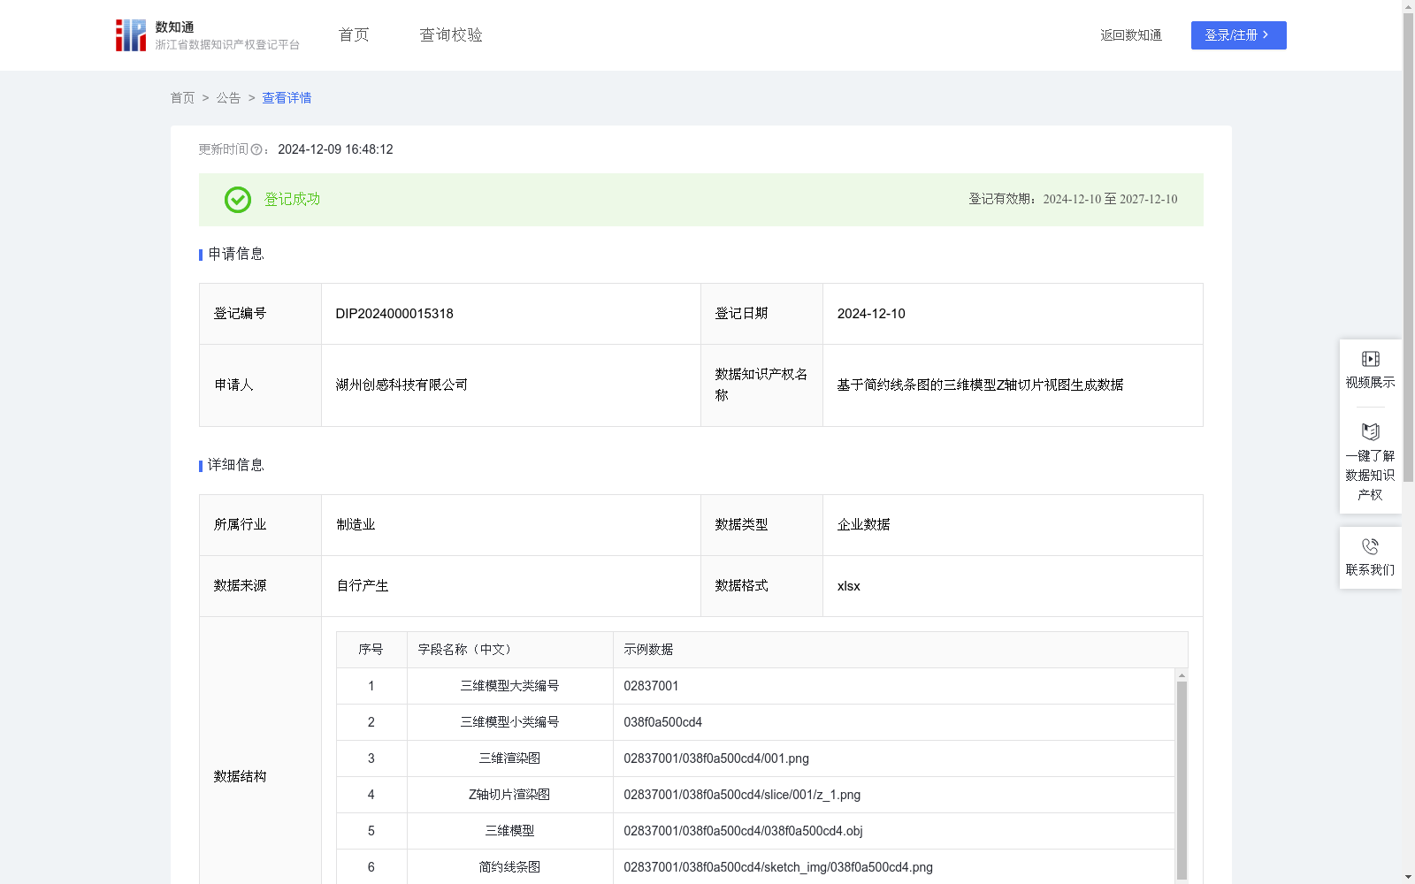Select applicant 湖州创感科技有限公司
Viewport: 1415px width, 884px height.
point(402,385)
